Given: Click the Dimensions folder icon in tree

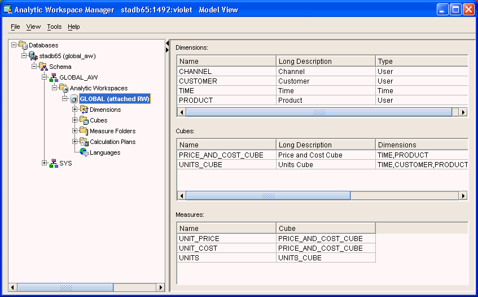Looking at the screenshot, I should click(x=84, y=110).
